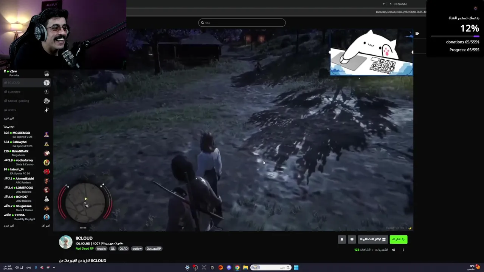Open recommended channel LOMEROOO
The image size is (484, 272).
26,190
